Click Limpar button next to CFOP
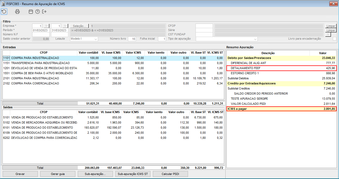Image resolution: width=339 pixels, height=179 pixels. 331,26
